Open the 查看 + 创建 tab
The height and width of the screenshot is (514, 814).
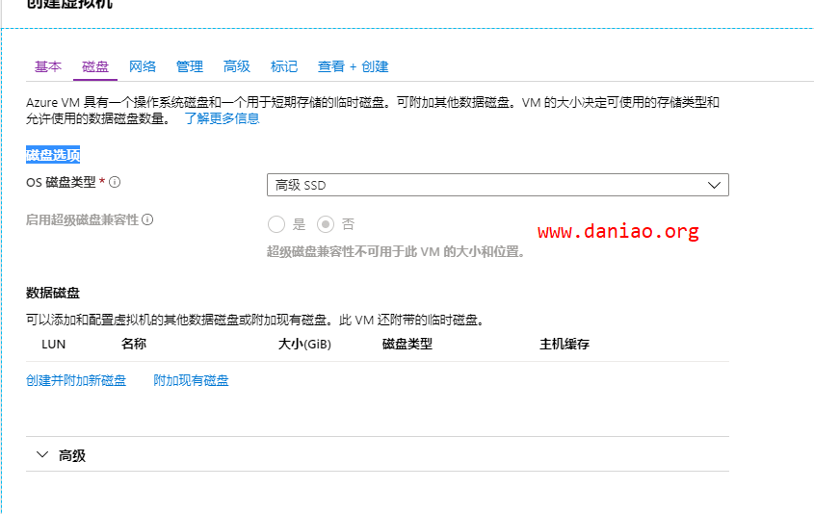coord(353,66)
